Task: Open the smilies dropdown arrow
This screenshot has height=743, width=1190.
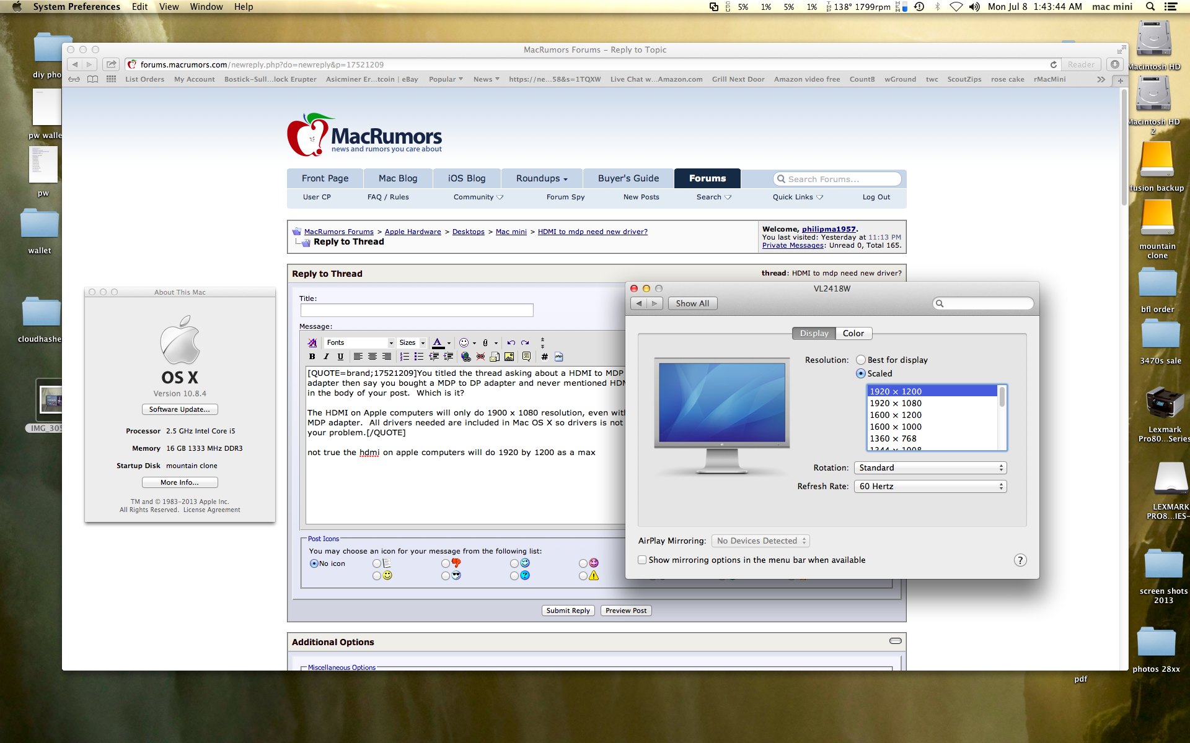Action: click(x=474, y=343)
